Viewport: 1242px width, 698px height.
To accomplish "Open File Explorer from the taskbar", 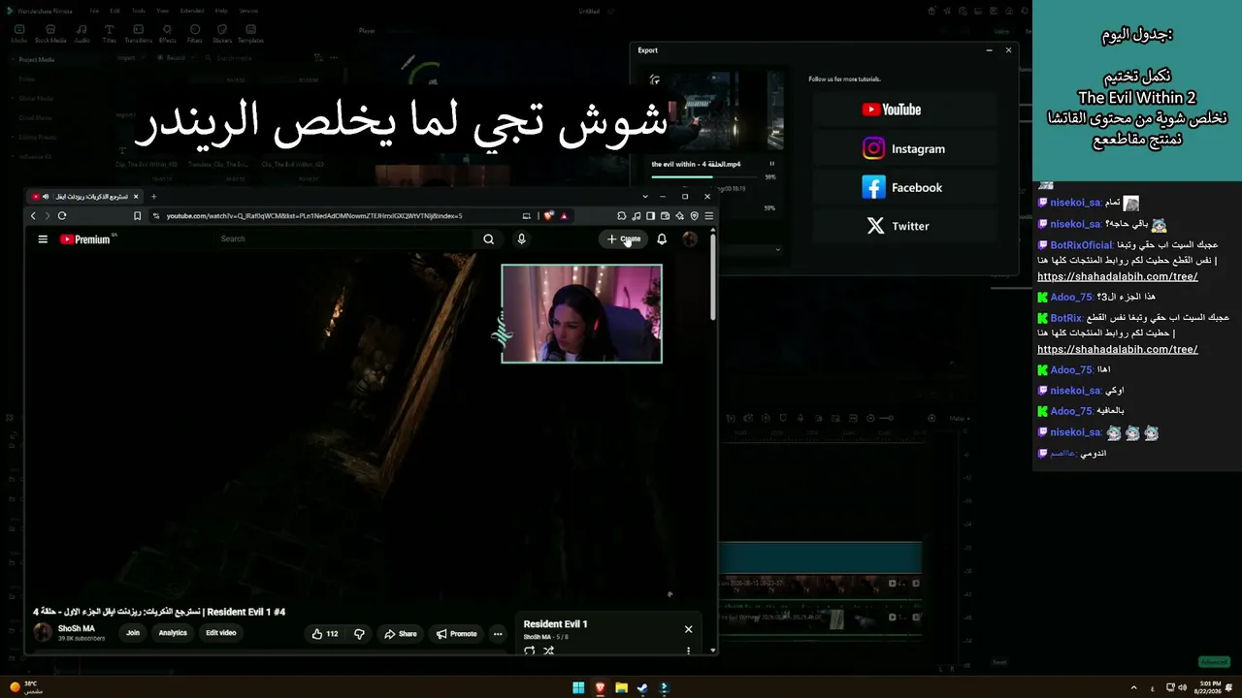I will (x=621, y=688).
